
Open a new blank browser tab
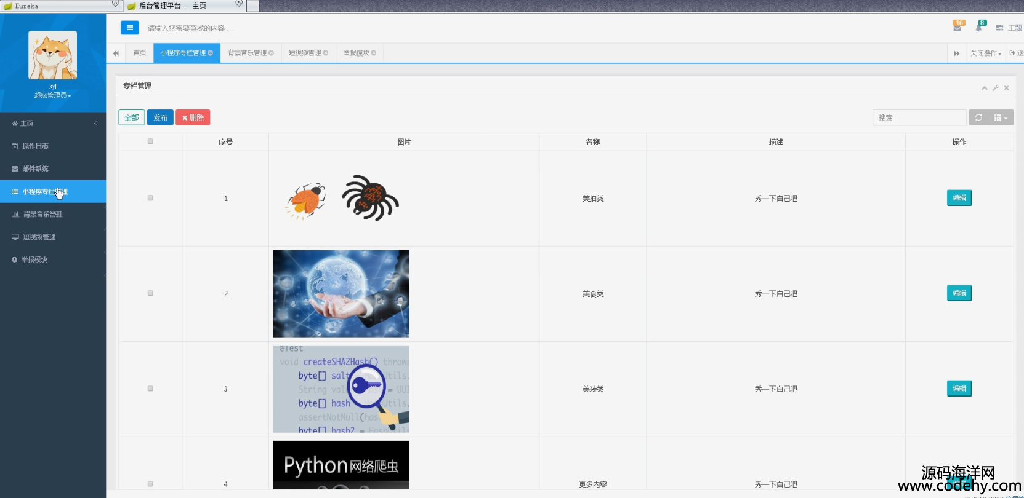click(x=252, y=6)
